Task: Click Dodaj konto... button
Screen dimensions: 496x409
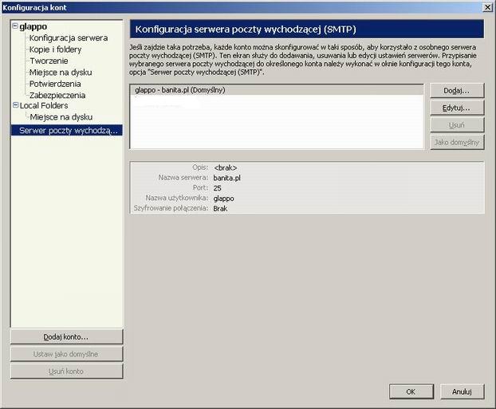Action: (66, 337)
